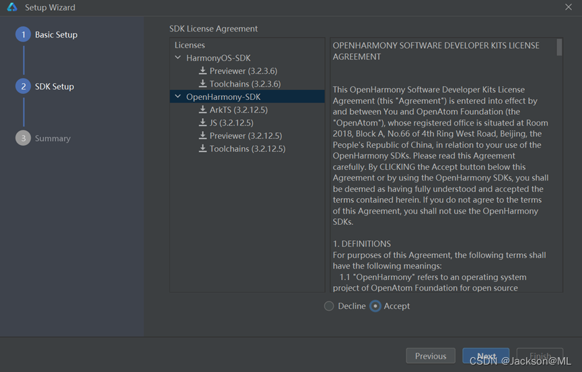Click the license text scrollbar thumb
Screen dimensions: 582x372
(x=559, y=47)
